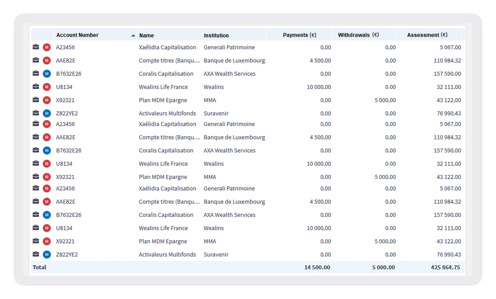This screenshot has height=299, width=496.
Task: Click the total withdrawals value in the Total row
Action: [x=384, y=267]
